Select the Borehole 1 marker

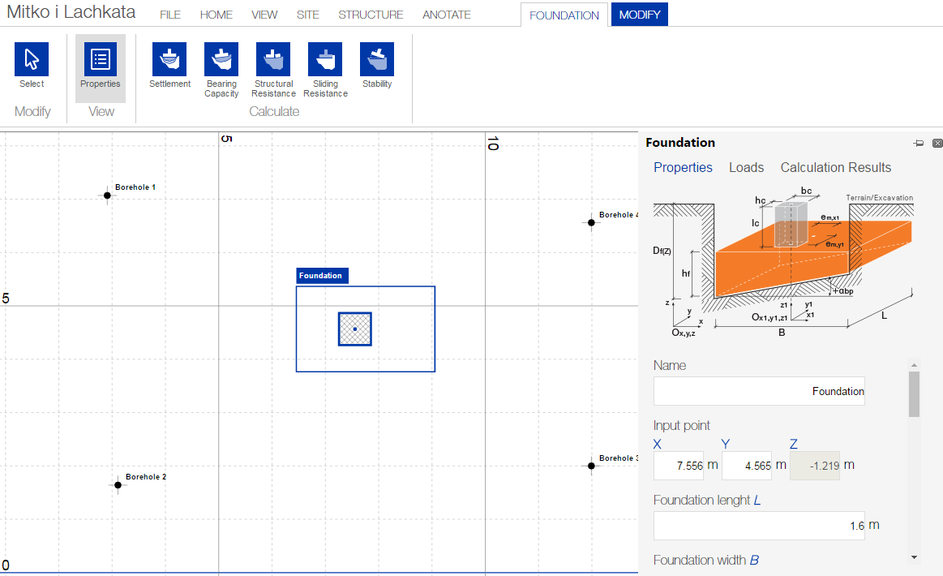tap(107, 195)
